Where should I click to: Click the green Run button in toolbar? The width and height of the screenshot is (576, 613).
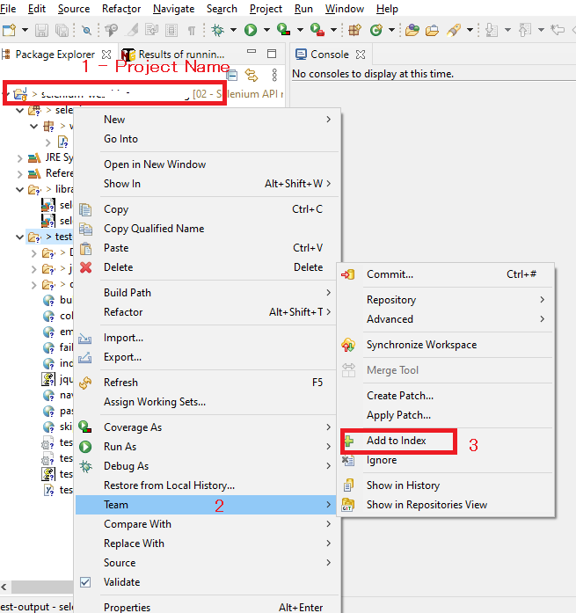tap(251, 30)
